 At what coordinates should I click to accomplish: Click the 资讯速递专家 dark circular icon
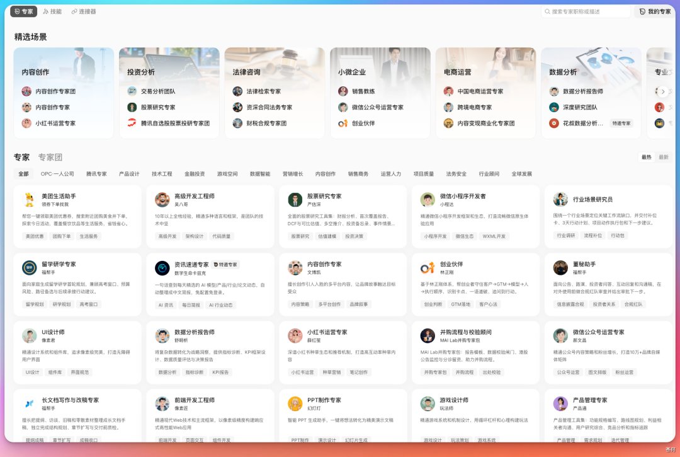pyautogui.click(x=162, y=268)
